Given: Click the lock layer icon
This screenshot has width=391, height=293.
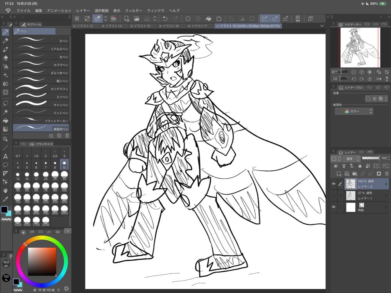Looking at the screenshot, I should pyautogui.click(x=359, y=166).
